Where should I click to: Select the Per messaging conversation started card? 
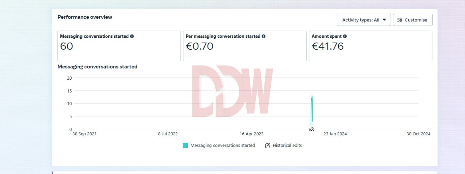(x=245, y=46)
